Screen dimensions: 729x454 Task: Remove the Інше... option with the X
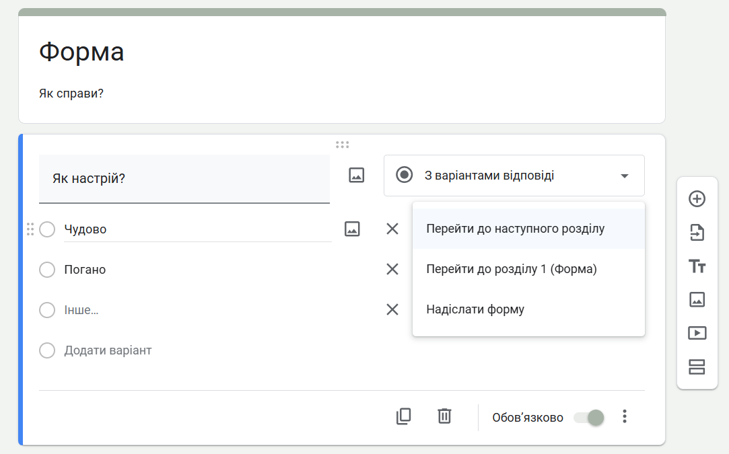click(392, 310)
